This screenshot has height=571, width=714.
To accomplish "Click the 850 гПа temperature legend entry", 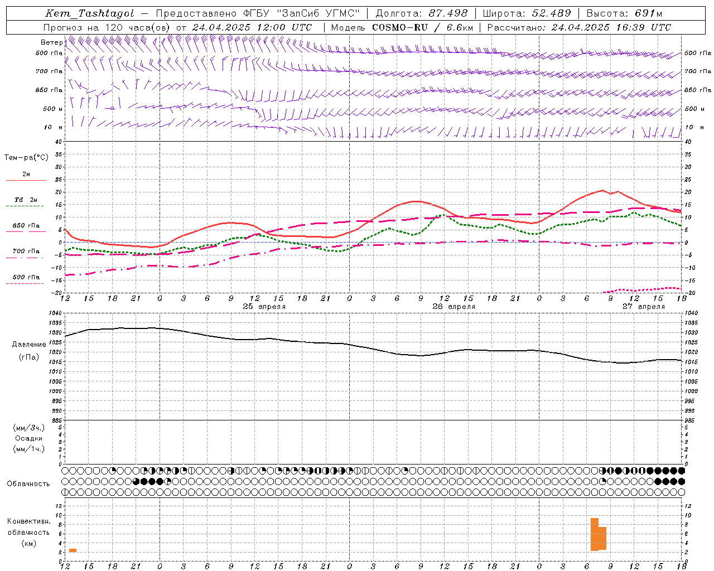I will (26, 226).
